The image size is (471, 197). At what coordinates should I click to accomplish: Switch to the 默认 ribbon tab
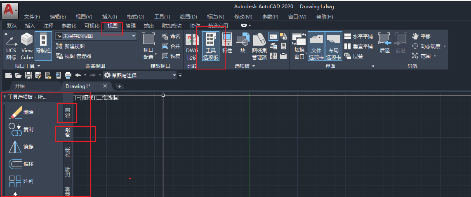pos(12,26)
